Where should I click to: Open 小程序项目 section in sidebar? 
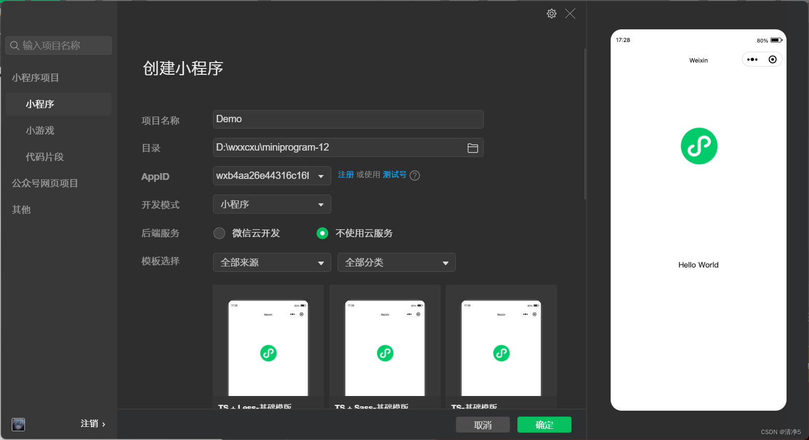pos(35,78)
